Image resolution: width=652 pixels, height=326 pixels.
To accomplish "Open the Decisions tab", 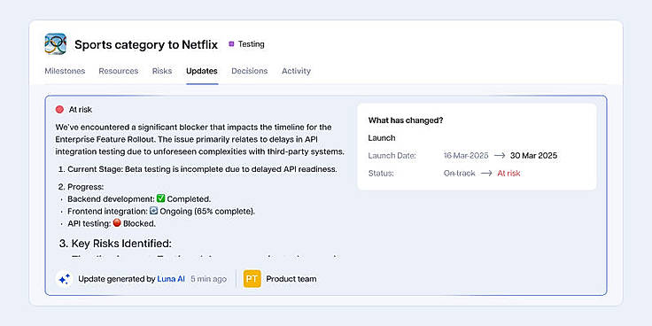I will point(250,71).
